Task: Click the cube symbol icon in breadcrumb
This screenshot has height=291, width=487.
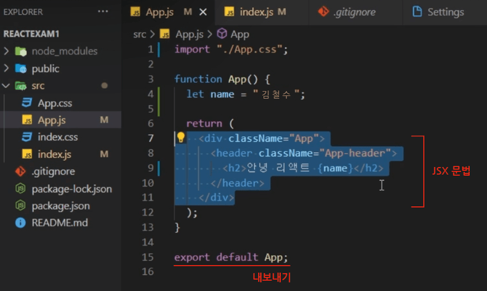Action: tap(222, 34)
